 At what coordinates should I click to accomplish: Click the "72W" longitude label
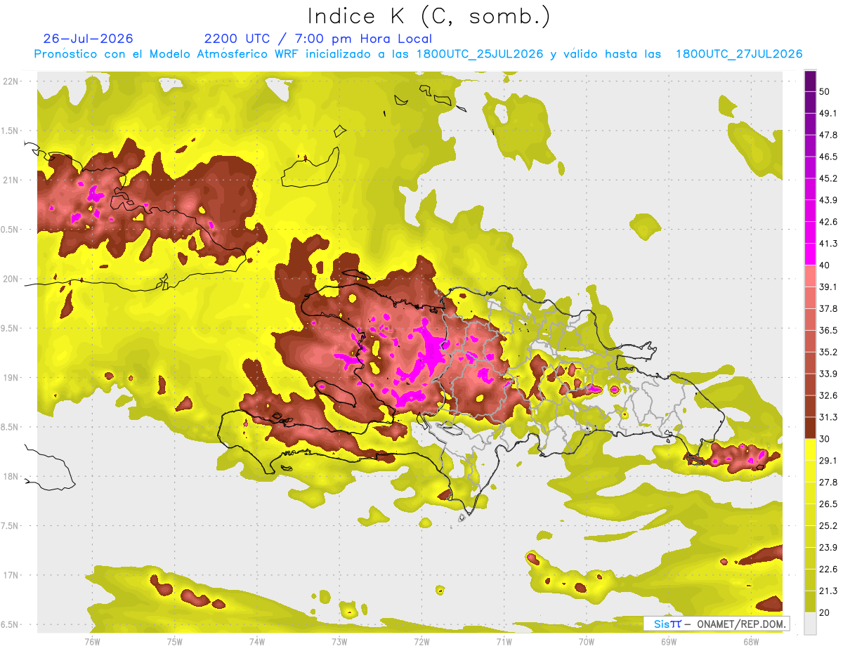[x=421, y=642]
